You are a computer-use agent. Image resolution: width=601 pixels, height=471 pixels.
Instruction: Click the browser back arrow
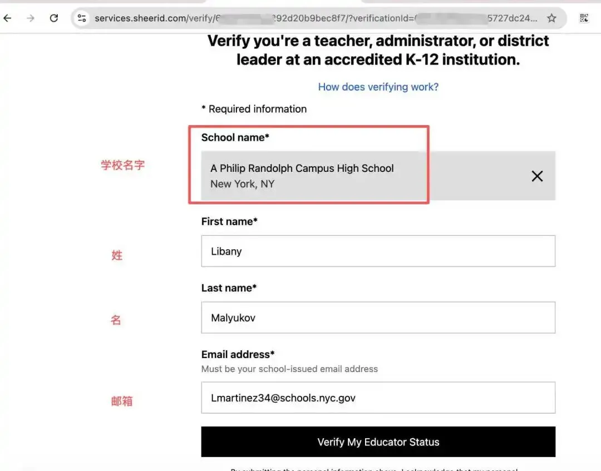7,18
